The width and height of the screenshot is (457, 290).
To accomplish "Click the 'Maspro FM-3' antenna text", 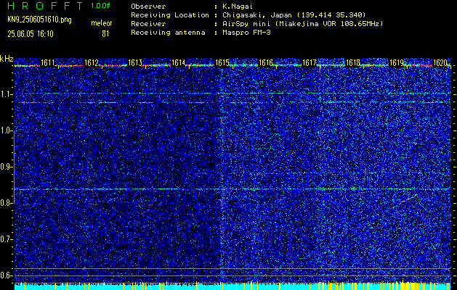I will pyautogui.click(x=246, y=33).
